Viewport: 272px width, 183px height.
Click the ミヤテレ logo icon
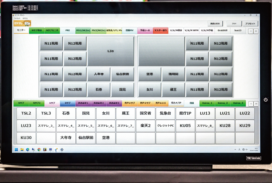click(22, 23)
